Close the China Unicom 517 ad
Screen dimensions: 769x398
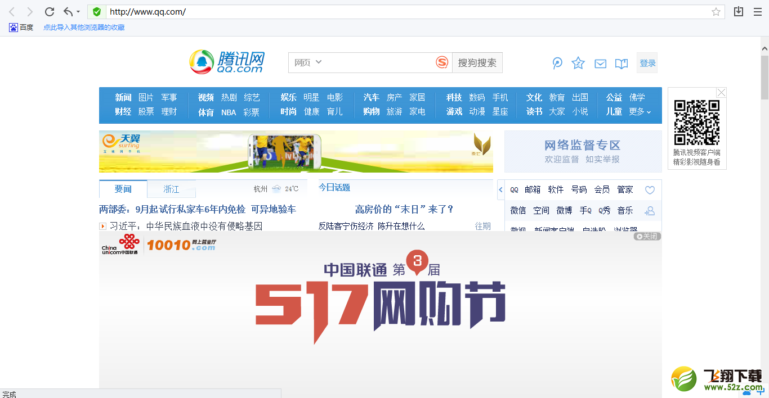[x=647, y=237]
